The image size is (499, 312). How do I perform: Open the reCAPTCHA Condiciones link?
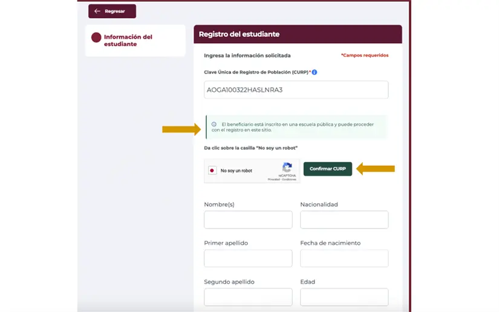coord(290,180)
